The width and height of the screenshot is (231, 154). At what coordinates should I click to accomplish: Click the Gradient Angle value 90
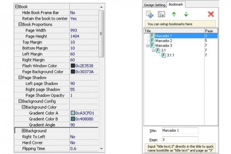(x=73, y=125)
